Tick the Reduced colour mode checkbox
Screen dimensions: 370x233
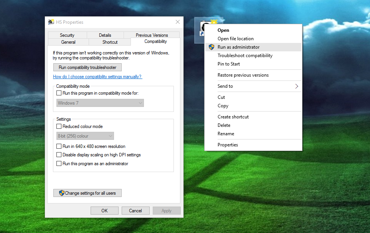click(x=59, y=126)
